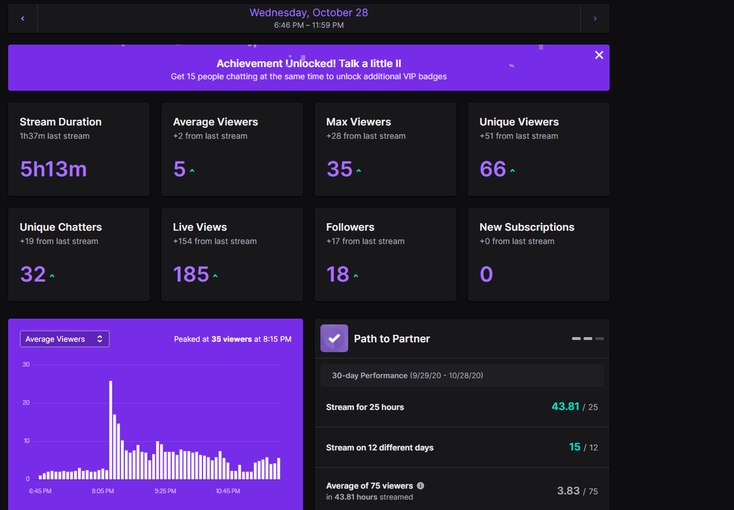
Task: Go to the previous stream with left arrow
Action: 23,19
